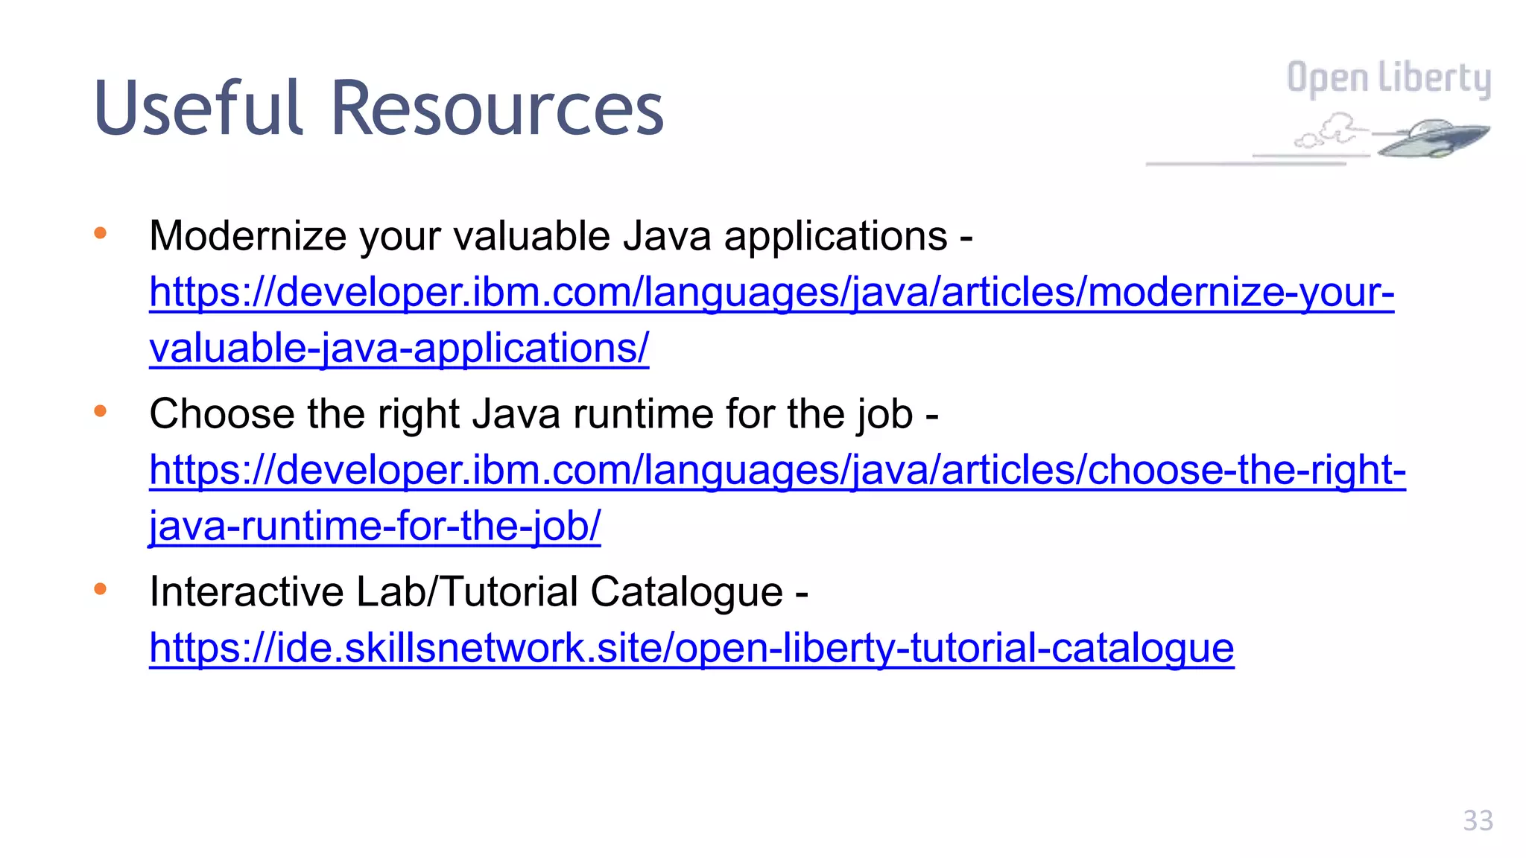The height and width of the screenshot is (858, 1526).
Task: Click the text 'Choose the right Java runtime for the job -'
Action: click(x=544, y=414)
